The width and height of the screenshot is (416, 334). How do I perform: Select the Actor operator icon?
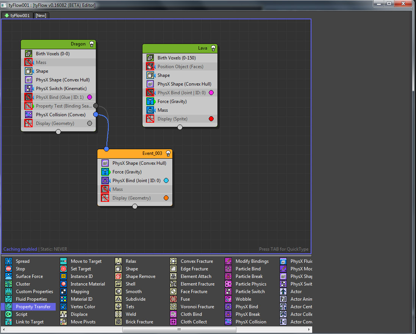point(283,291)
